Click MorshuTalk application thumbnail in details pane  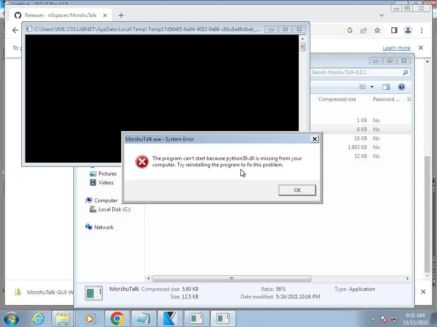point(93,293)
